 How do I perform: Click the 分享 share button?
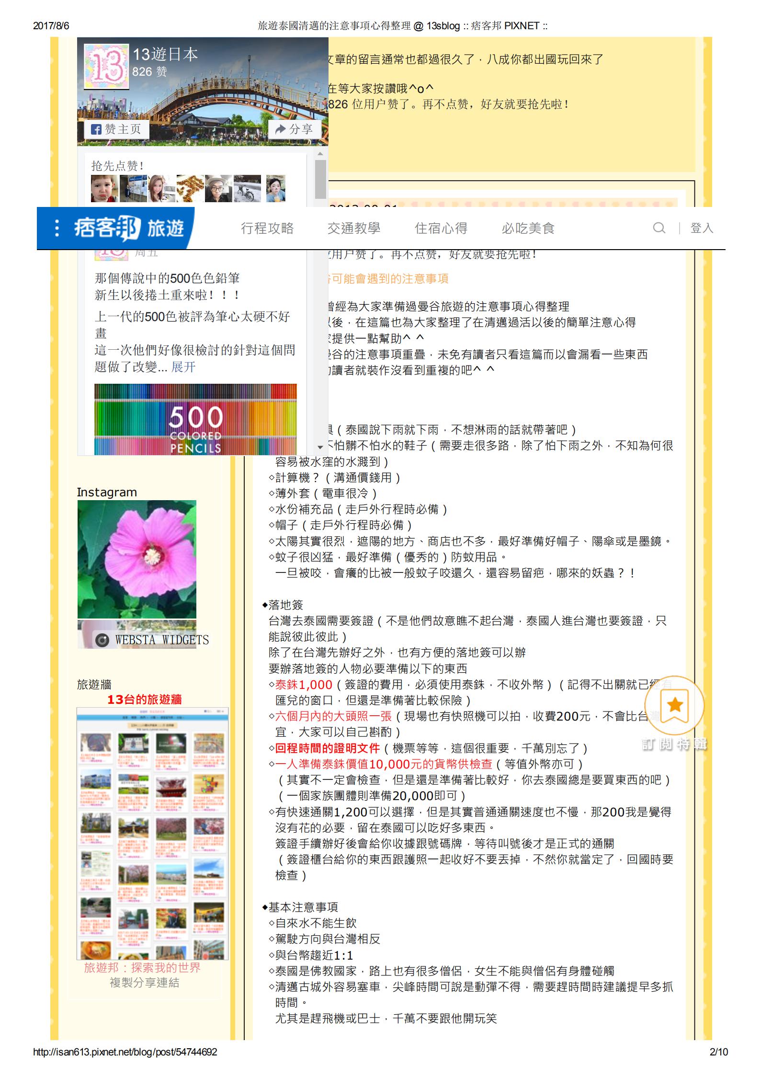coord(294,129)
